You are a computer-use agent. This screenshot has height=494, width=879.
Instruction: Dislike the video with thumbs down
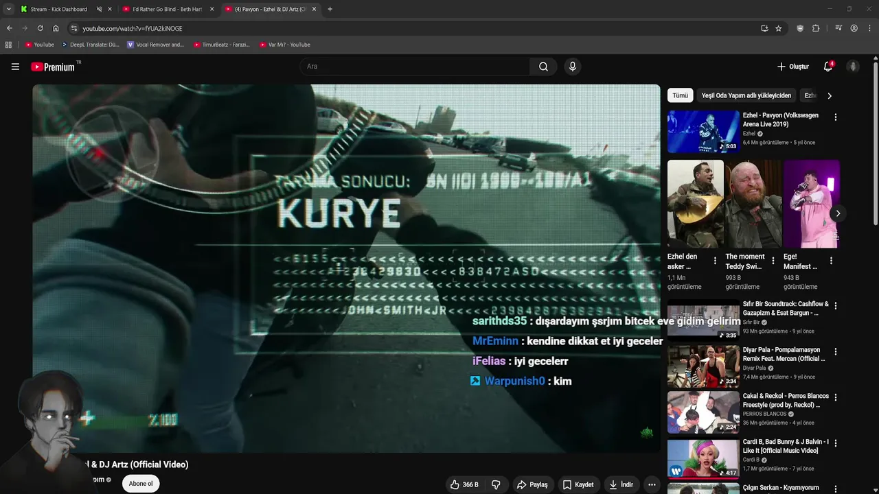[x=496, y=484]
